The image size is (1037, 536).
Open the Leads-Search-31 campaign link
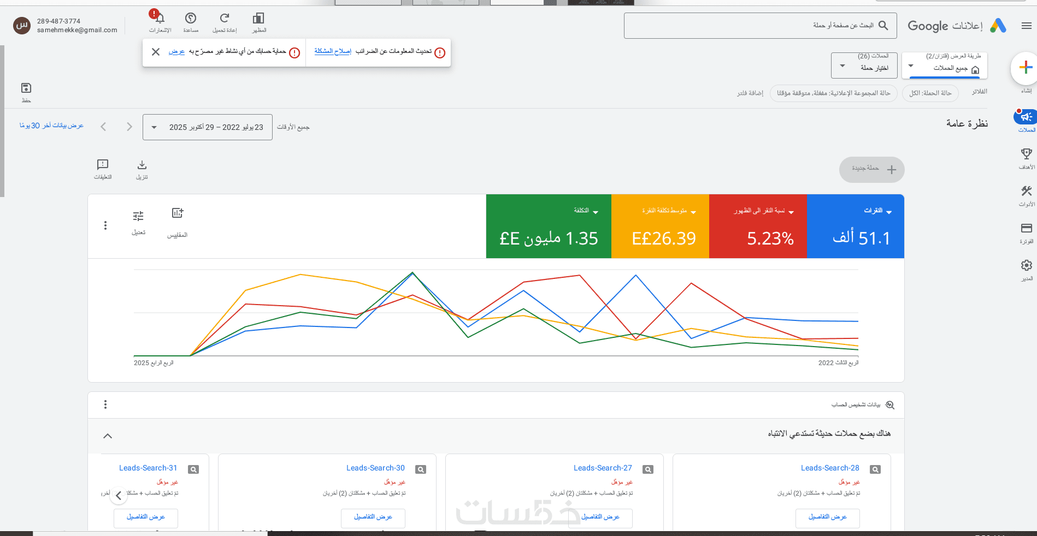pyautogui.click(x=148, y=468)
